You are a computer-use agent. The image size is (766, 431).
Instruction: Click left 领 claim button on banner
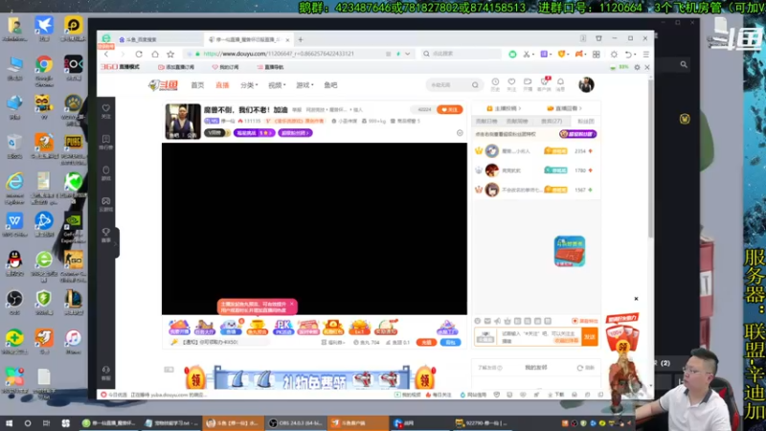click(x=195, y=377)
